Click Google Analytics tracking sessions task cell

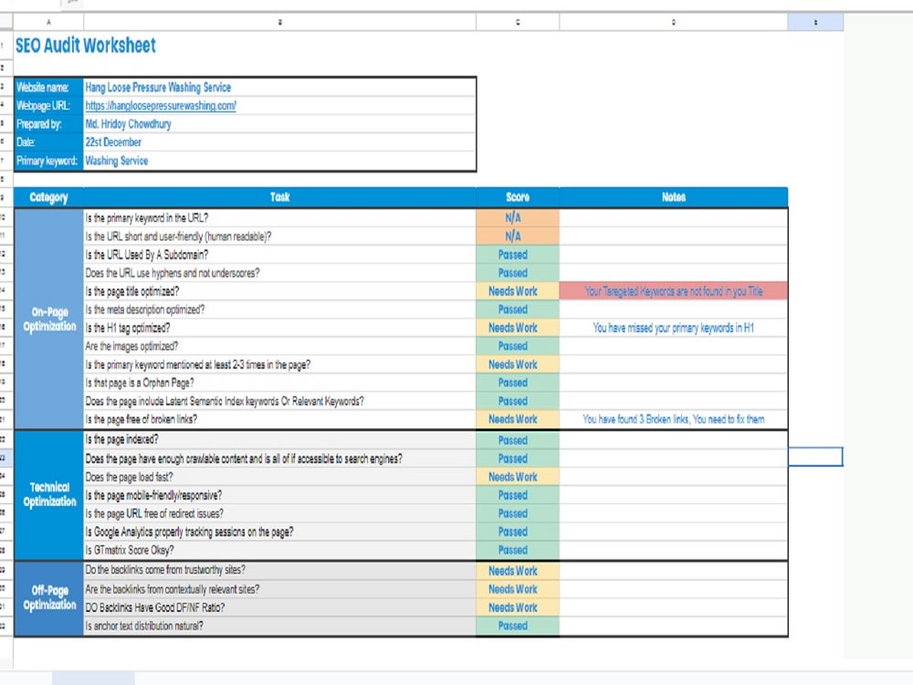[x=279, y=532]
